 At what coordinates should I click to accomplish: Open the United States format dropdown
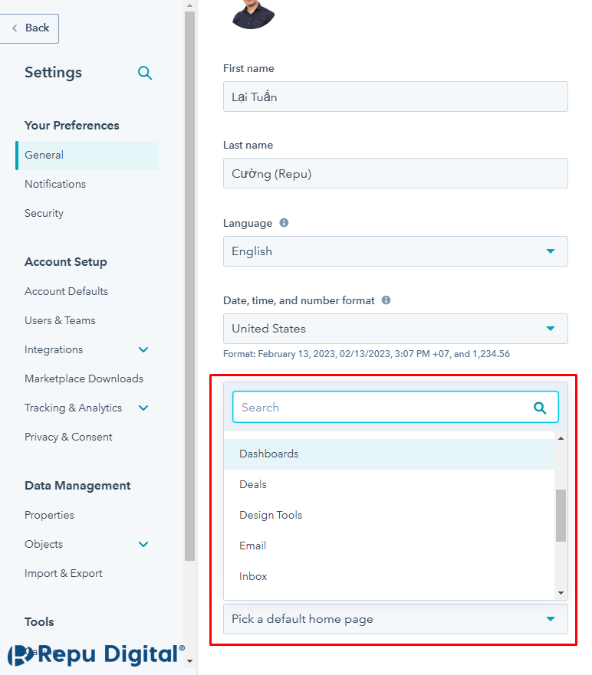[x=396, y=329]
